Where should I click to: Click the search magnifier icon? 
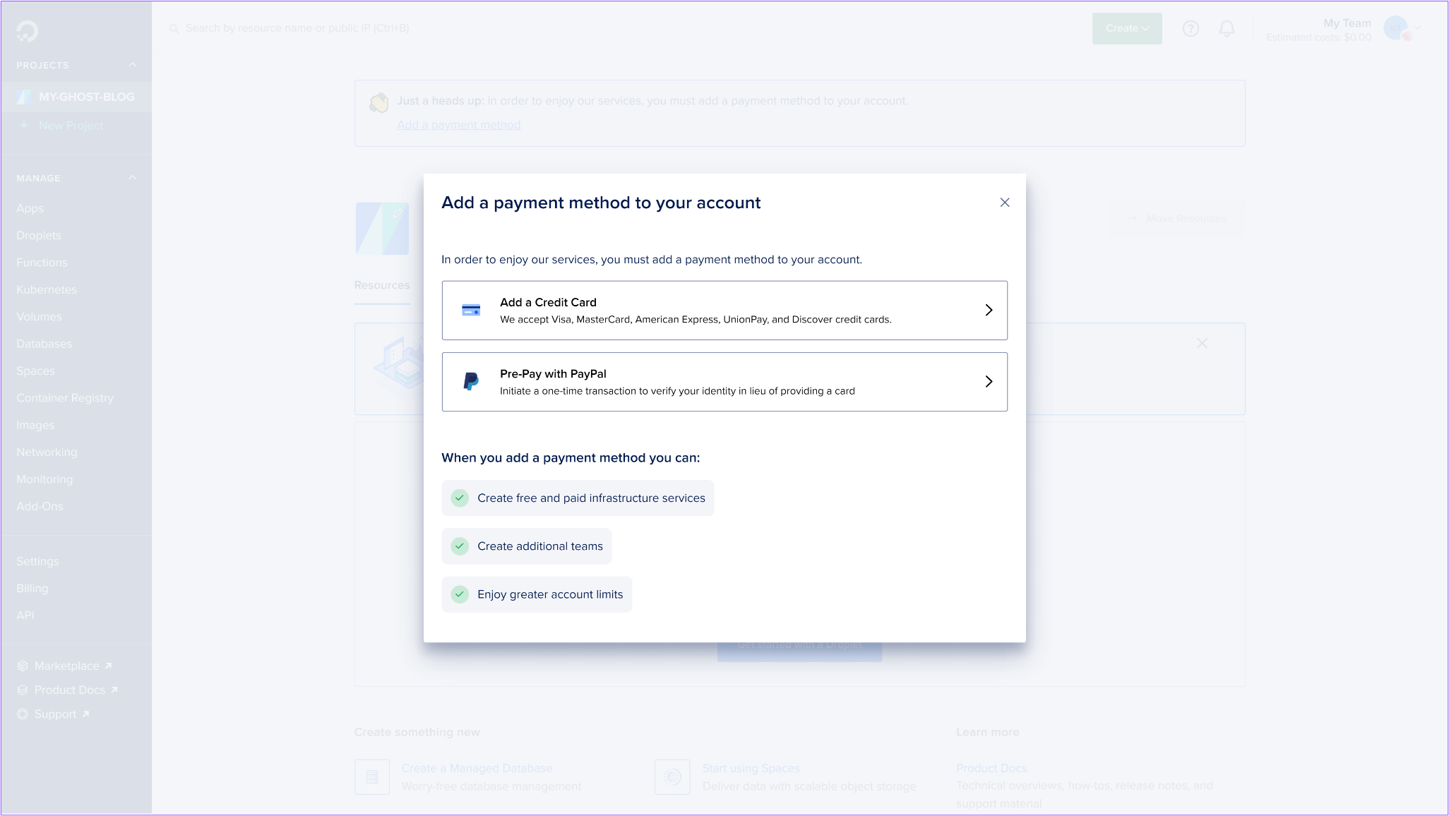click(174, 29)
